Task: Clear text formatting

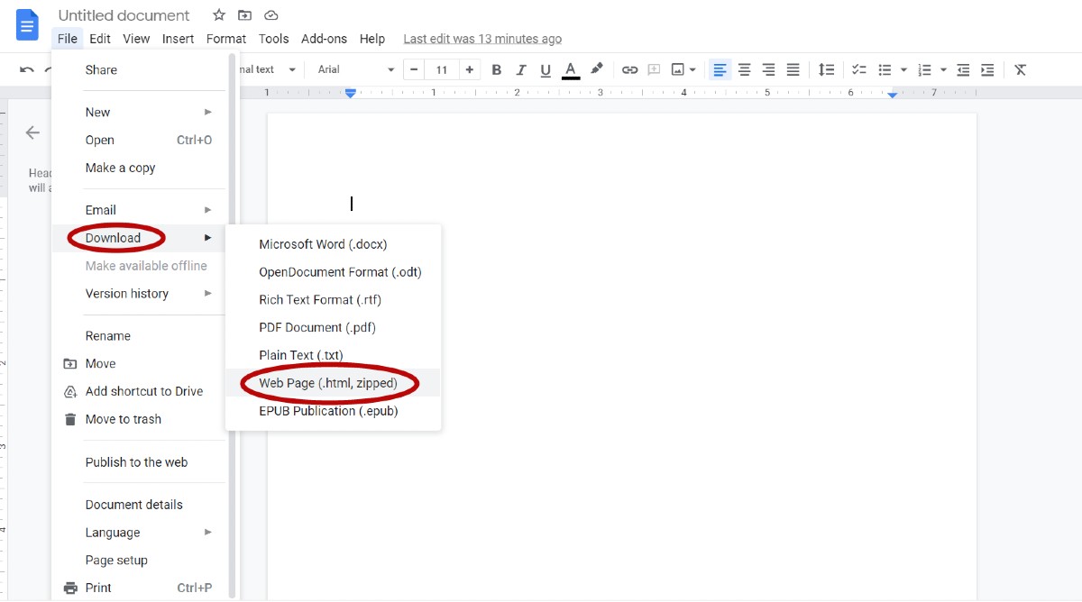Action: pyautogui.click(x=1020, y=69)
